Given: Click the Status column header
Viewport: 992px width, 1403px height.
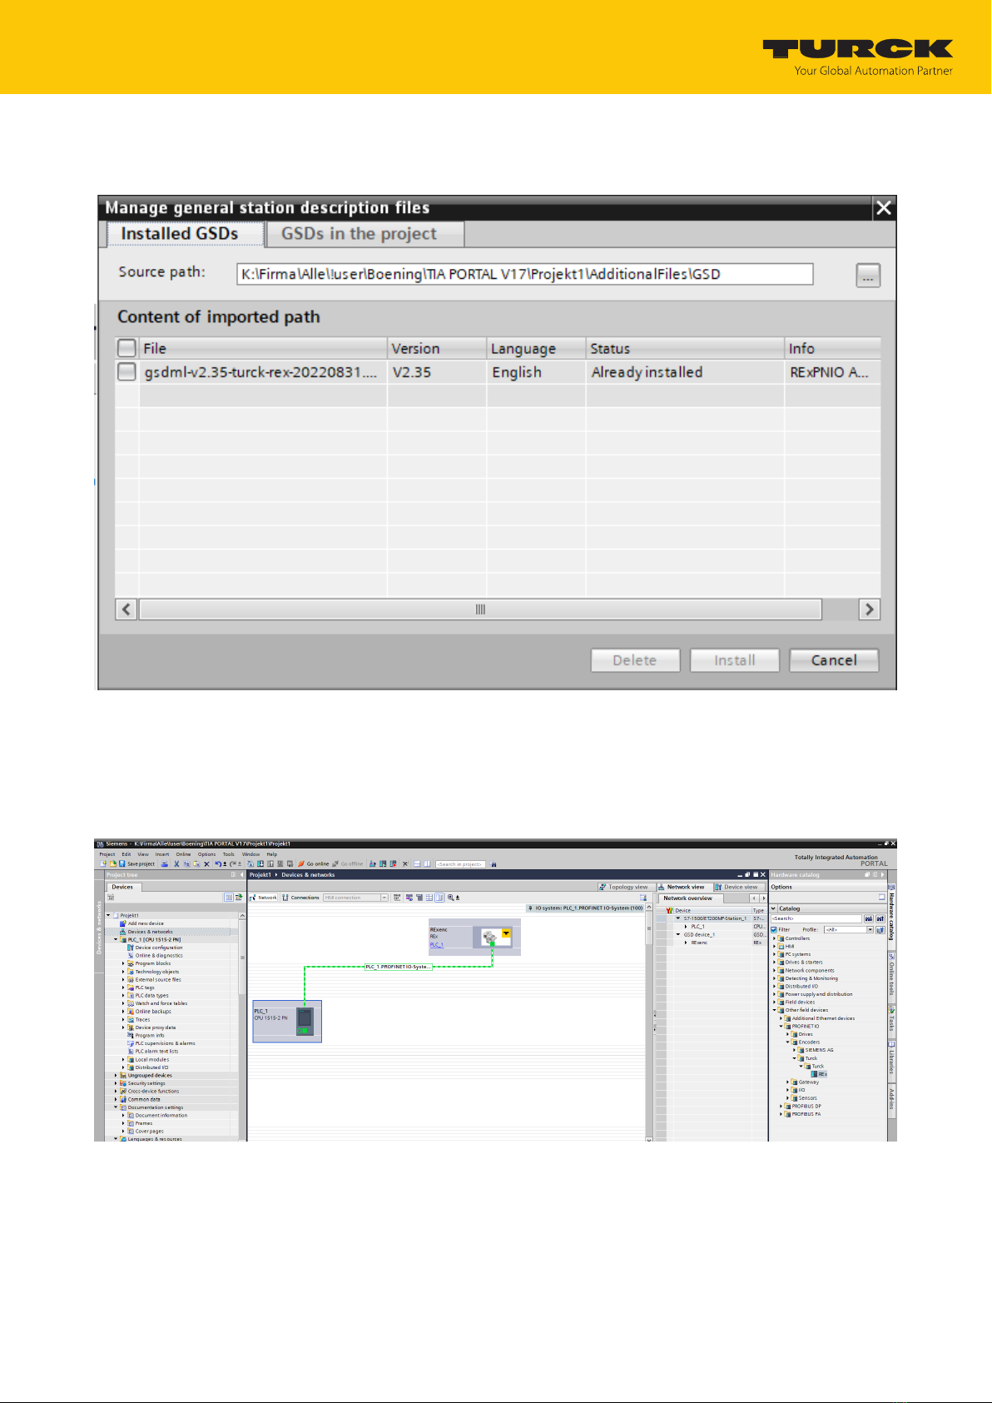Looking at the screenshot, I should click(x=685, y=348).
